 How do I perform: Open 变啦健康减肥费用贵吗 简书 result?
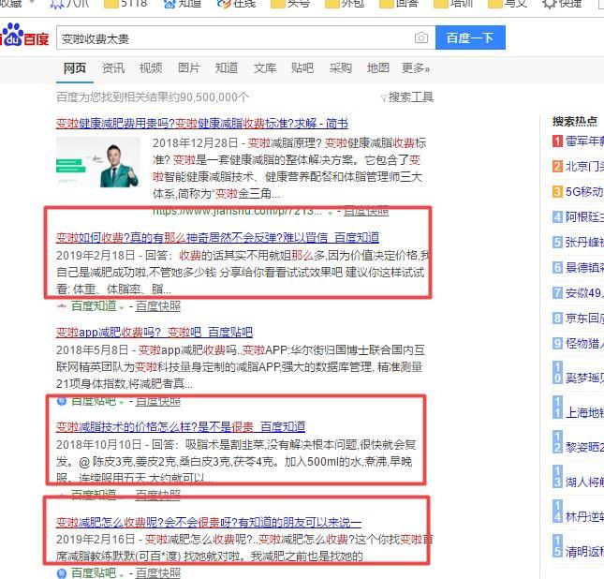click(202, 124)
